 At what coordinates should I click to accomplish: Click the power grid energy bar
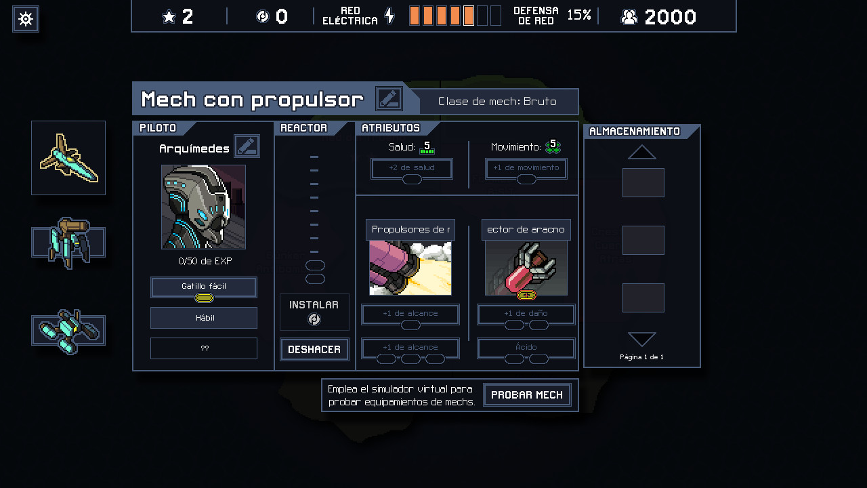(455, 16)
